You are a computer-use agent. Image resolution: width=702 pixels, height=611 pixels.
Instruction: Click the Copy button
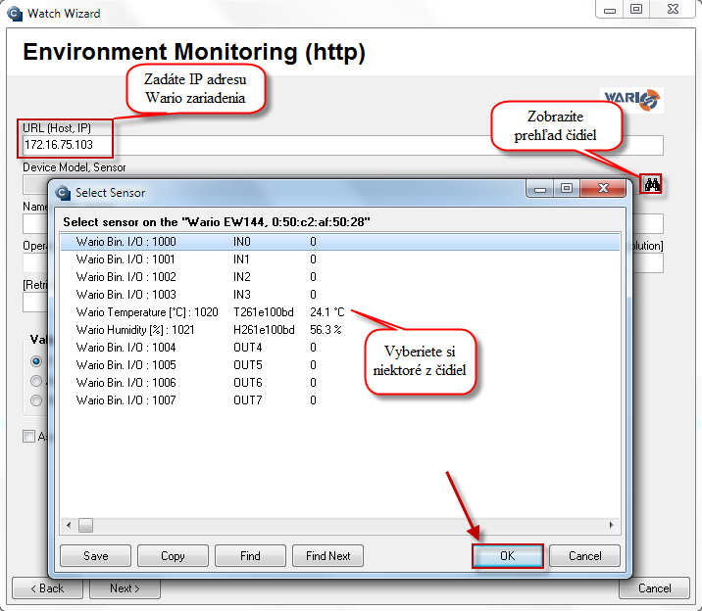[x=173, y=556]
